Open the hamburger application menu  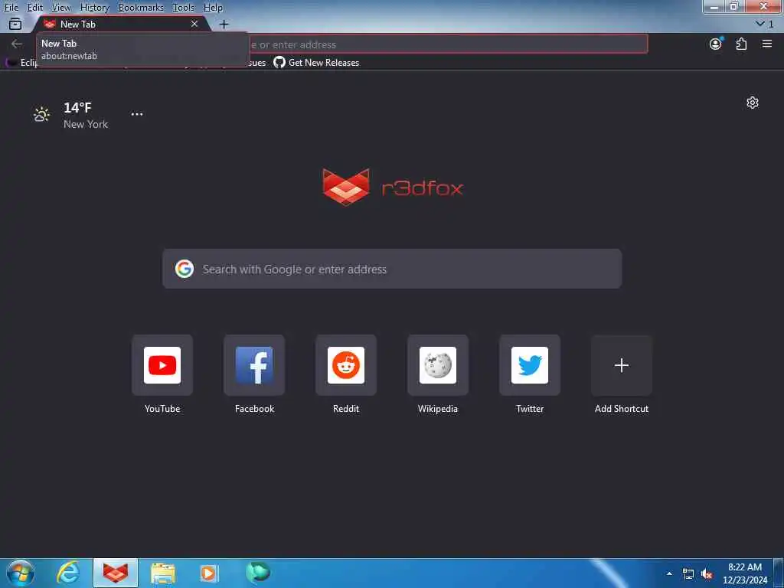click(767, 44)
